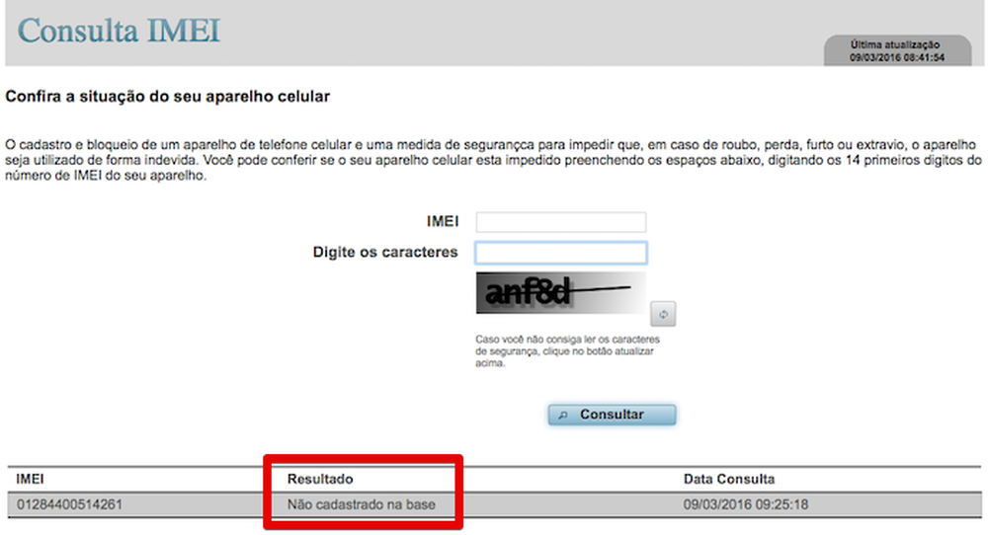Screen dimensions: 988x535
Task: Click the Resultado column header
Action: 320,479
